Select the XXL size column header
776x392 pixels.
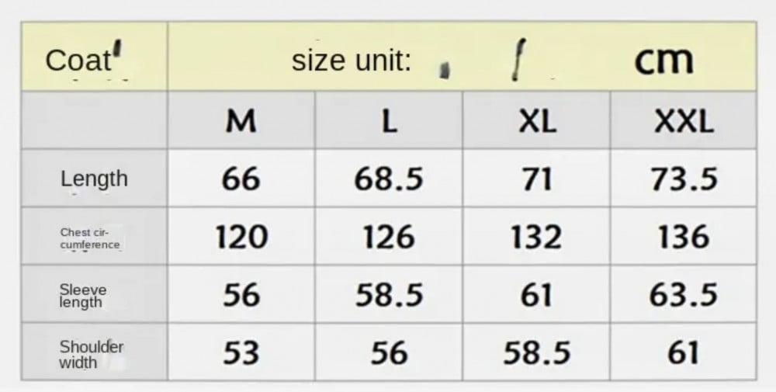coord(684,120)
